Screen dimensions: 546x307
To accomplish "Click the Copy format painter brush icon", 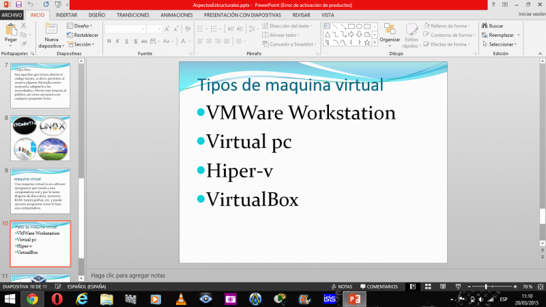I will pos(24,44).
